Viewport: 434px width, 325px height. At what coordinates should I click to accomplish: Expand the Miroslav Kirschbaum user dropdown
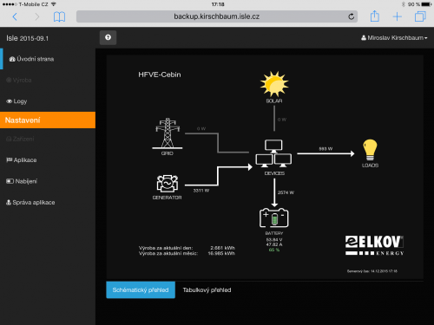[x=394, y=38]
